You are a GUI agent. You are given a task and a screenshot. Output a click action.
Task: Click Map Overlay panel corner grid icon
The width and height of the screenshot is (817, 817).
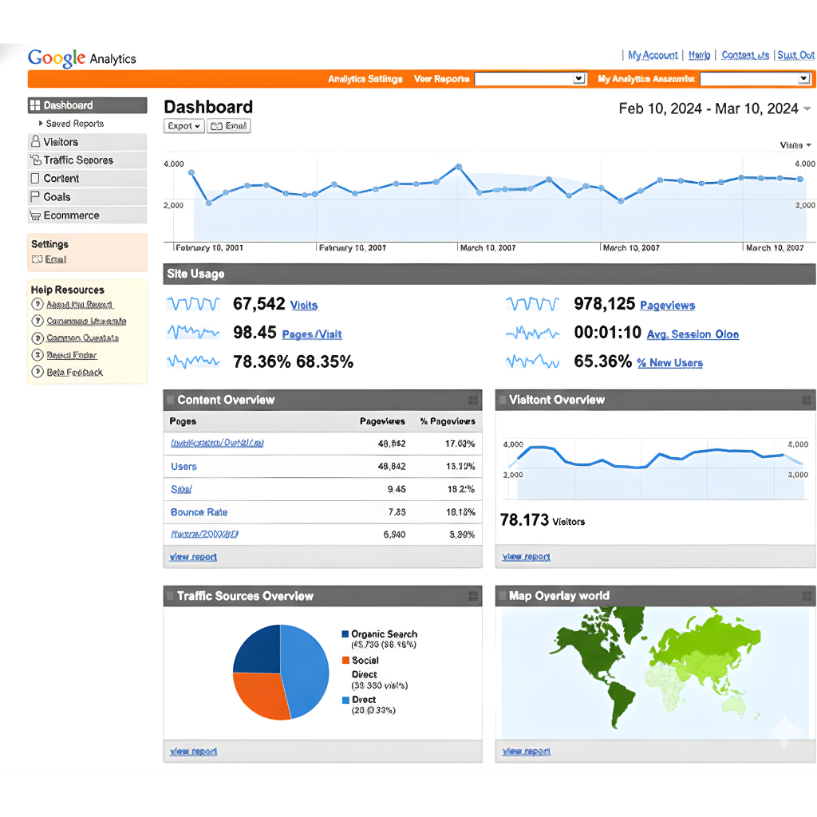pyautogui.click(x=806, y=596)
